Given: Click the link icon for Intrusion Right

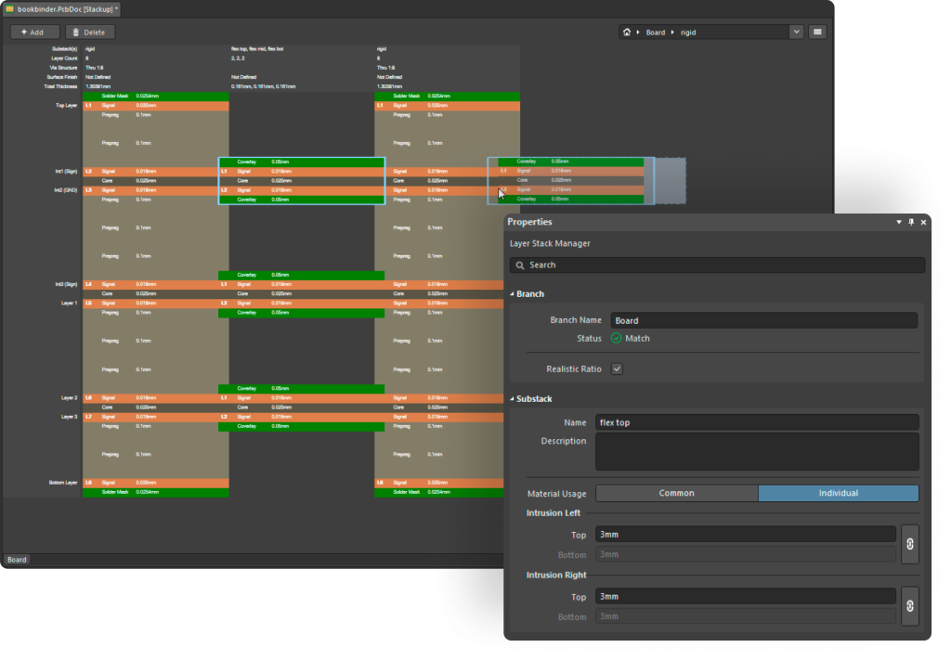Looking at the screenshot, I should [909, 606].
